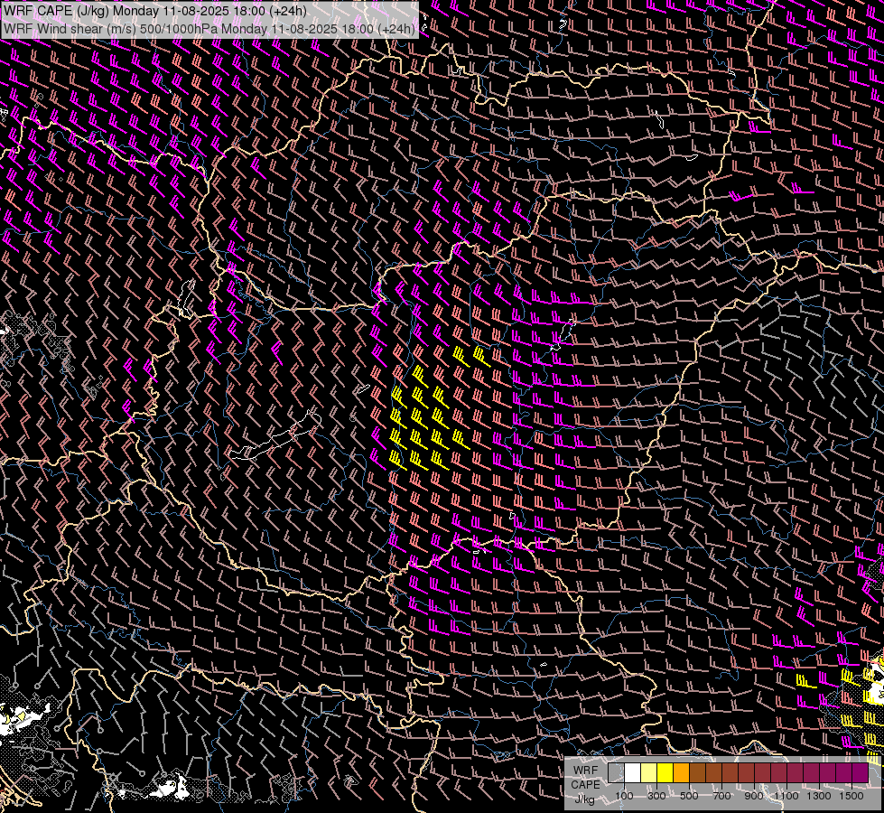Select the gray below-100 legend swatch
This screenshot has width=884, height=813.
pos(616,773)
